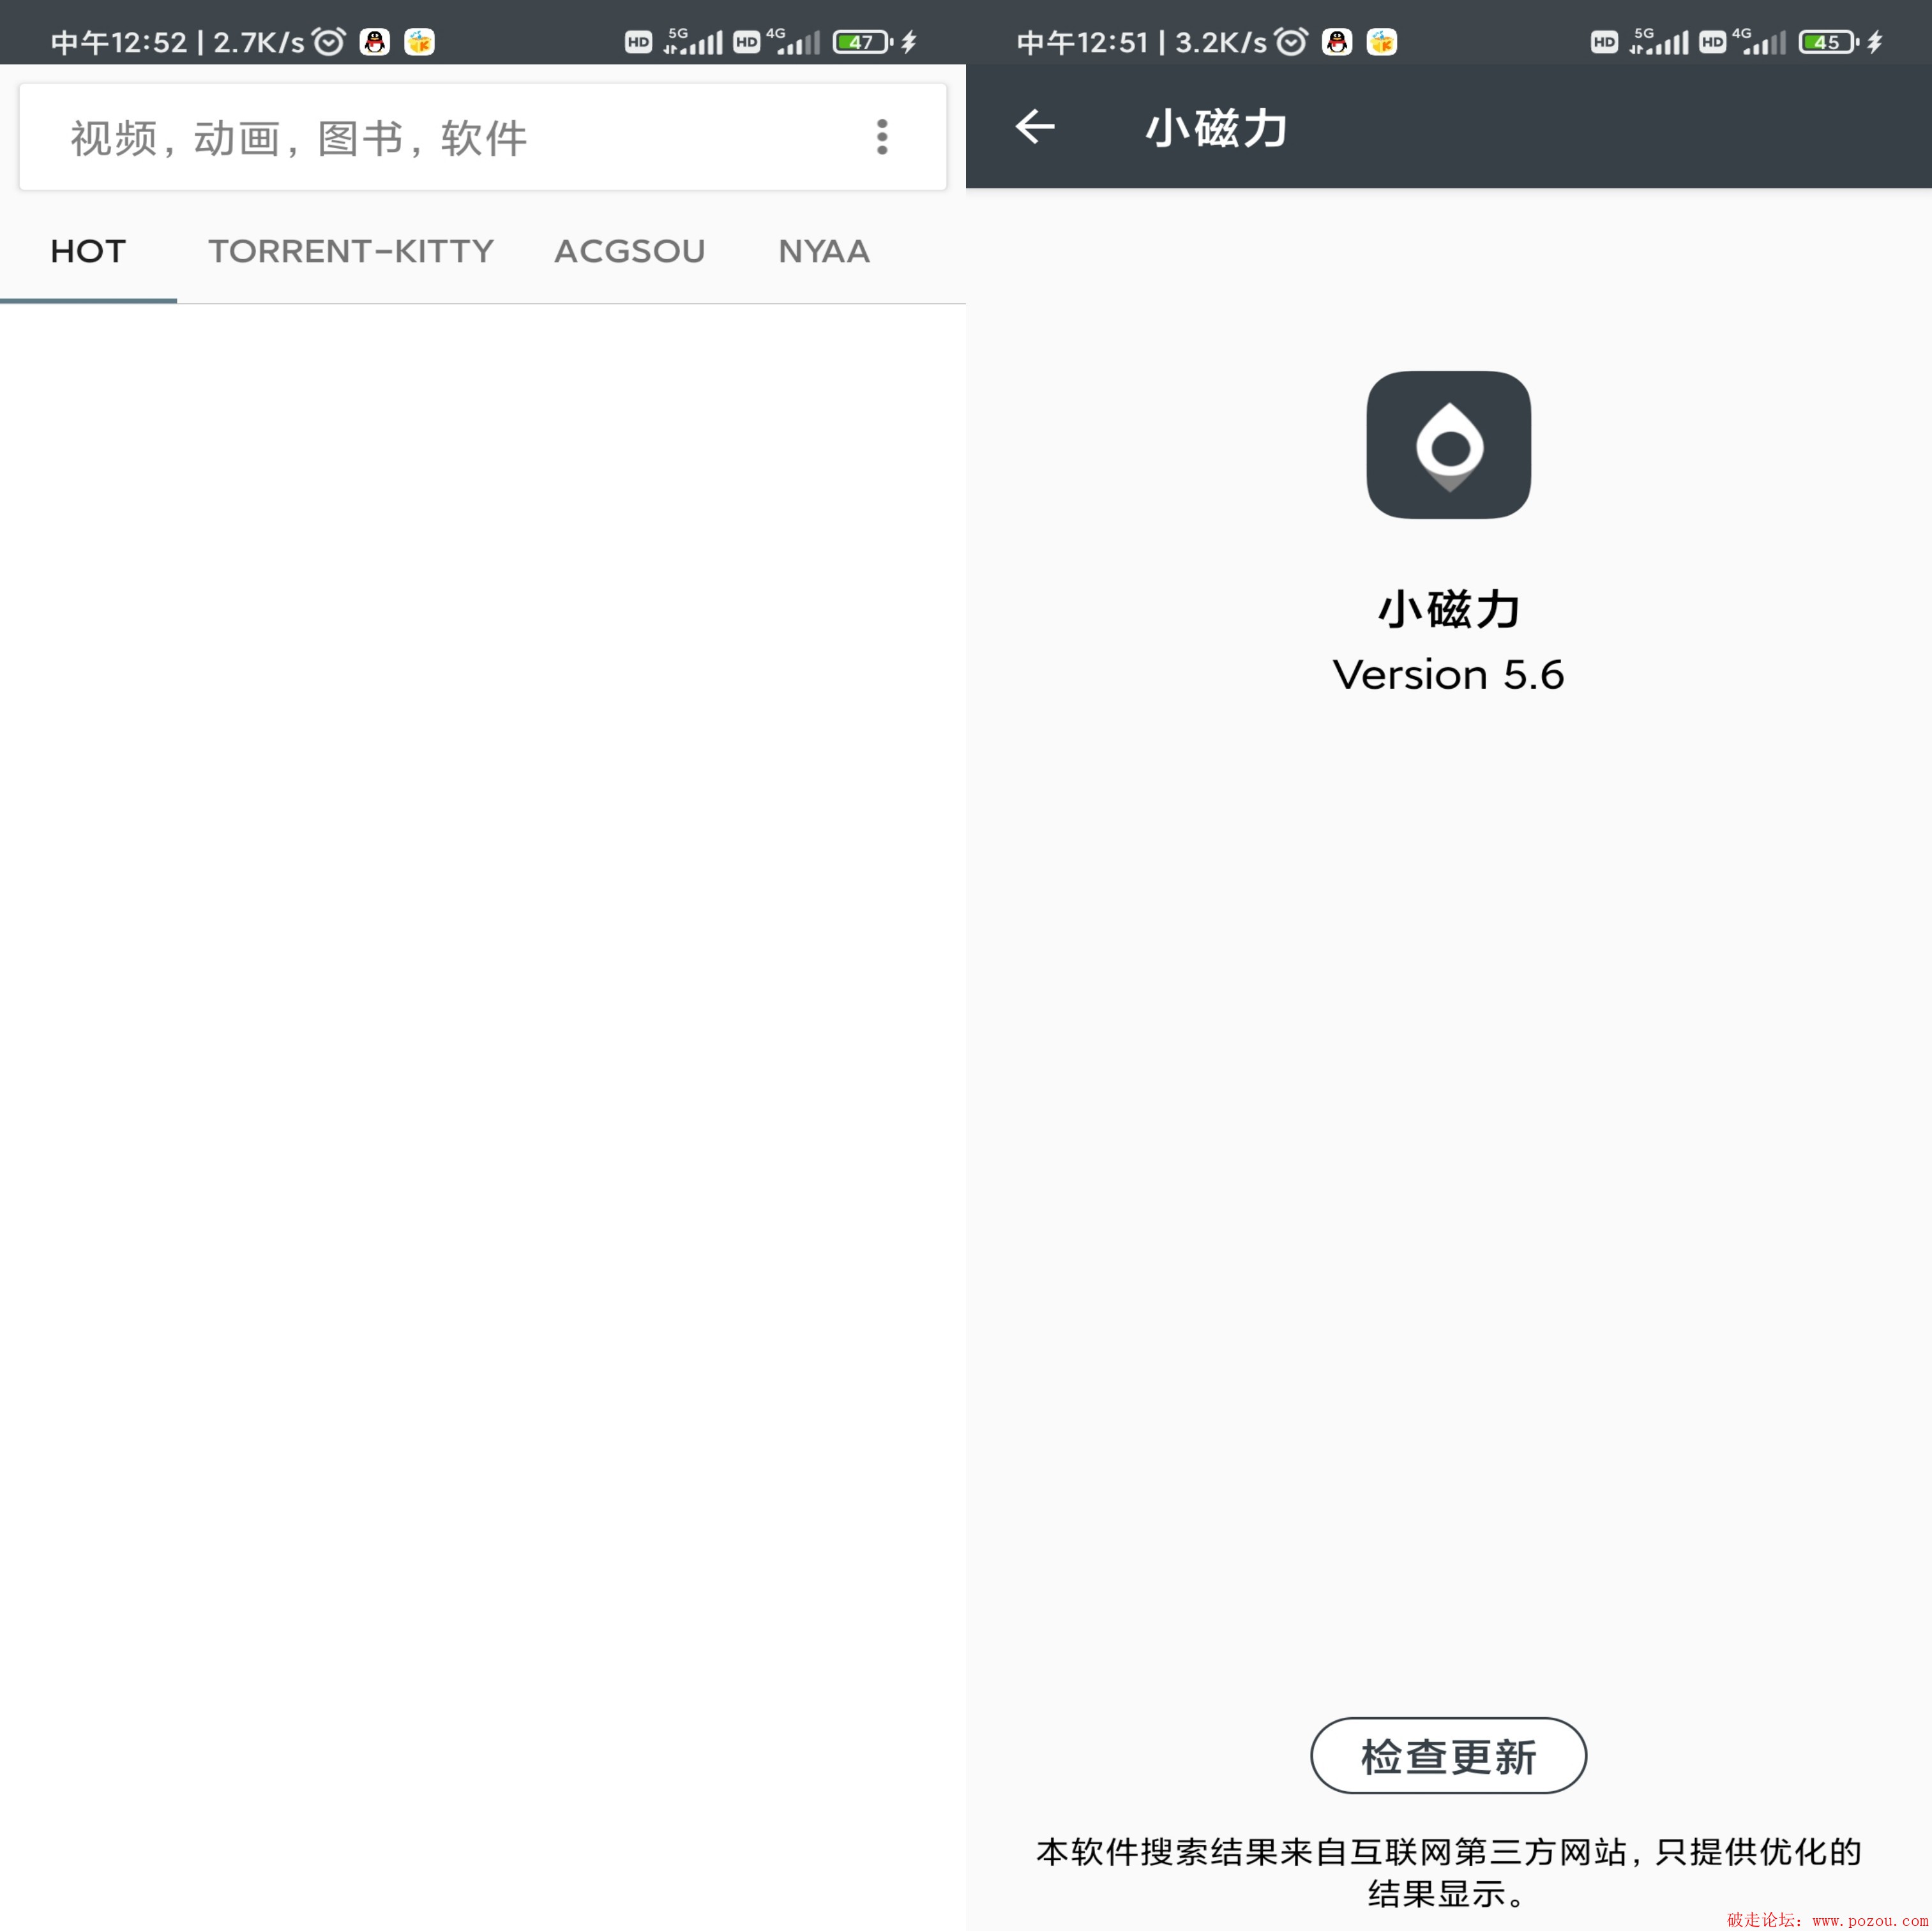
Task: Tap the battery 47 indicator on left screen
Action: (863, 42)
